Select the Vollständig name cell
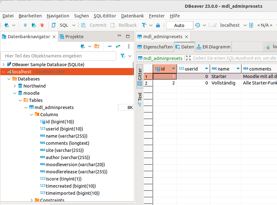The image size is (277, 205). click(x=225, y=83)
